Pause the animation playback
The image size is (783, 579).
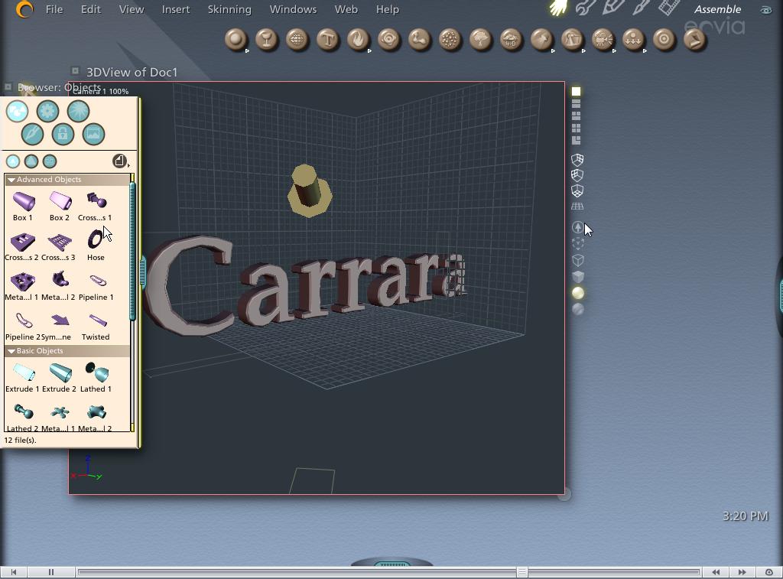click(51, 572)
